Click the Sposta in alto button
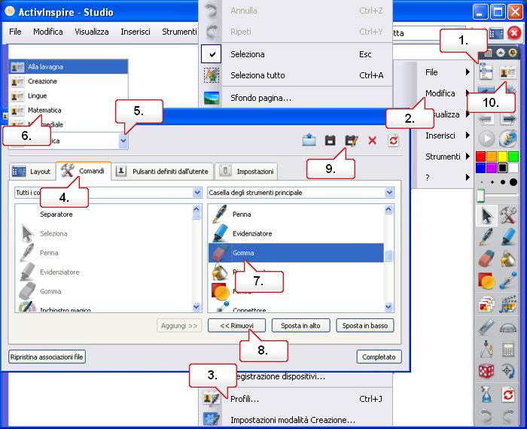 300,326
